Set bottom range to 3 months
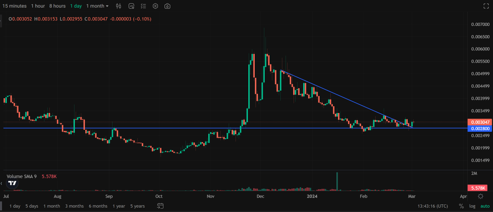The width and height of the screenshot is (493, 212). pos(74,206)
